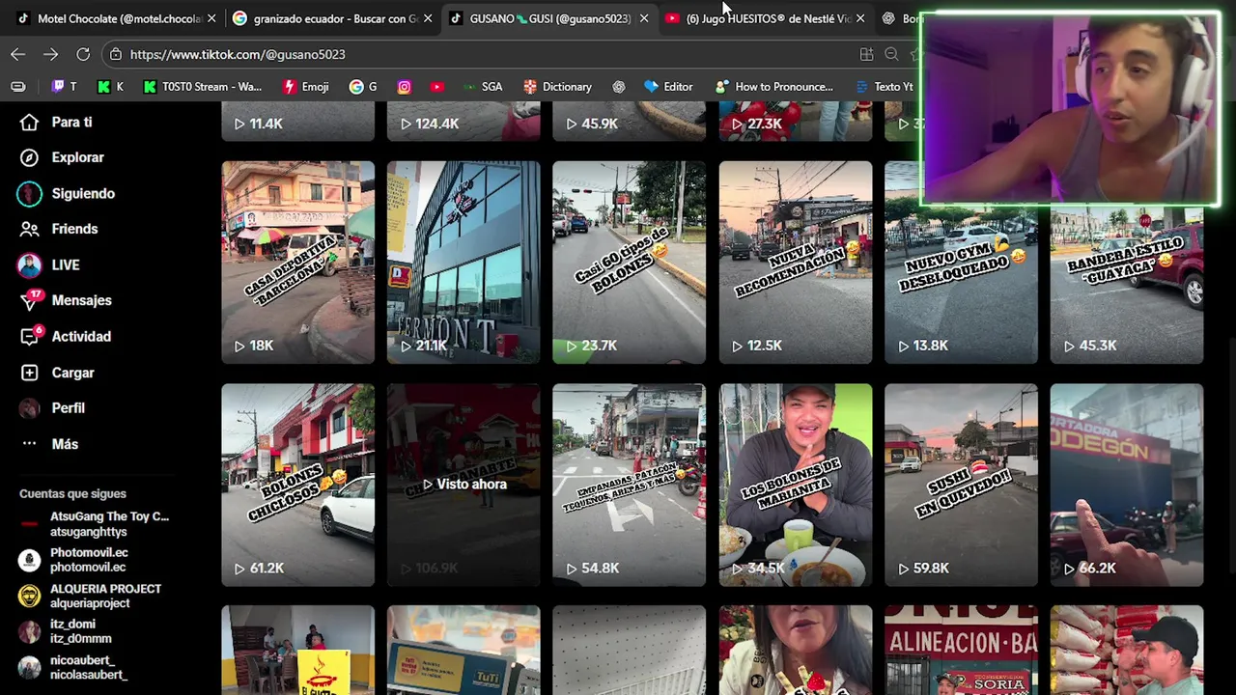This screenshot has height=695, width=1236.
Task: Play SUSHI EN QUEVEDO video
Action: (x=961, y=485)
